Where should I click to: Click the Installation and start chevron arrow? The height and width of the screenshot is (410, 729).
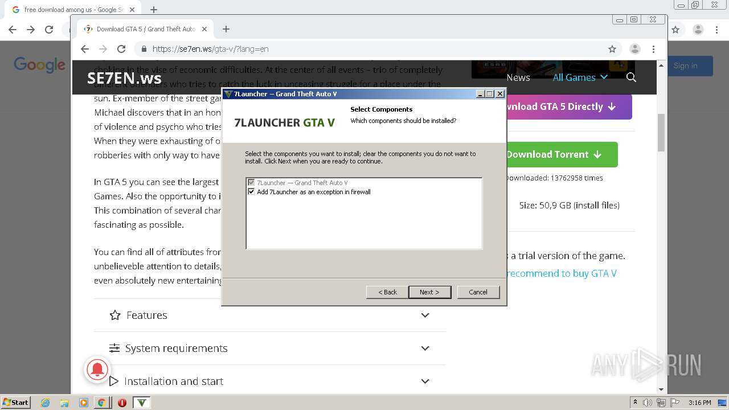pos(425,381)
